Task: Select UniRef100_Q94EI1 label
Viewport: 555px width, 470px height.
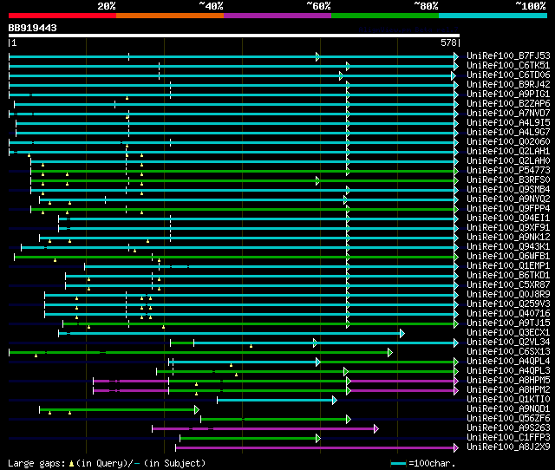Action: tap(508, 219)
